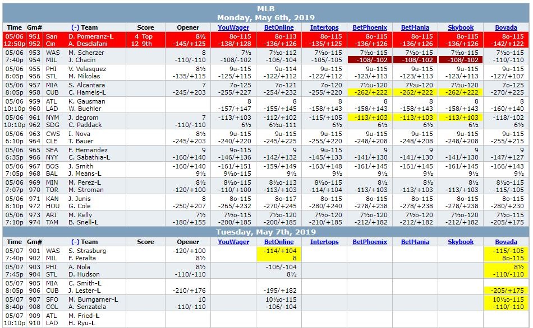Open the BetOnline link in Tuesday's header
The image size is (533, 328).
pos(279,242)
